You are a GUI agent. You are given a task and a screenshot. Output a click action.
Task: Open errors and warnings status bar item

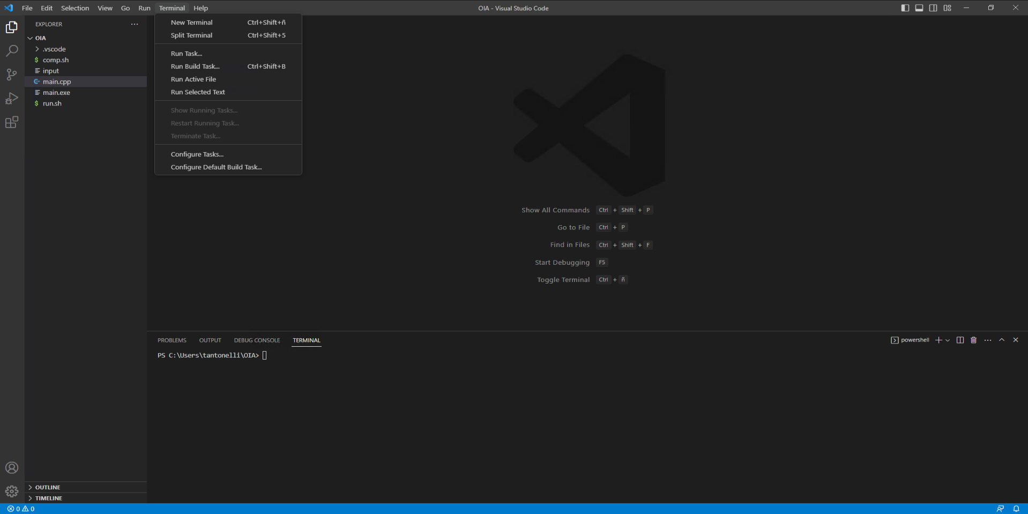pos(21,509)
